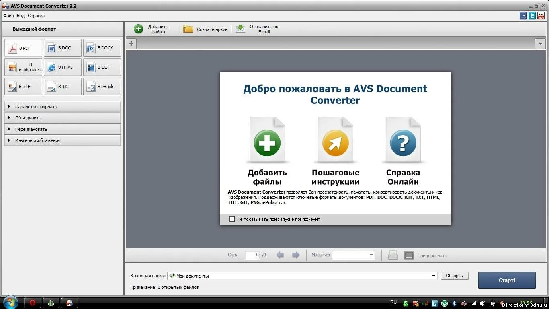549x309 pixels.
Task: Open the Windows Start menu
Action: pos(10,303)
